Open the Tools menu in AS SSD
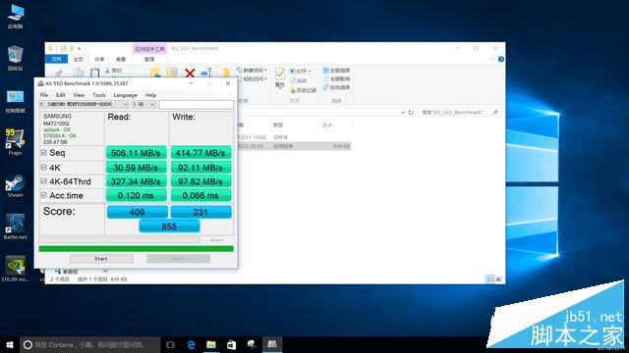The image size is (629, 353). click(x=99, y=95)
